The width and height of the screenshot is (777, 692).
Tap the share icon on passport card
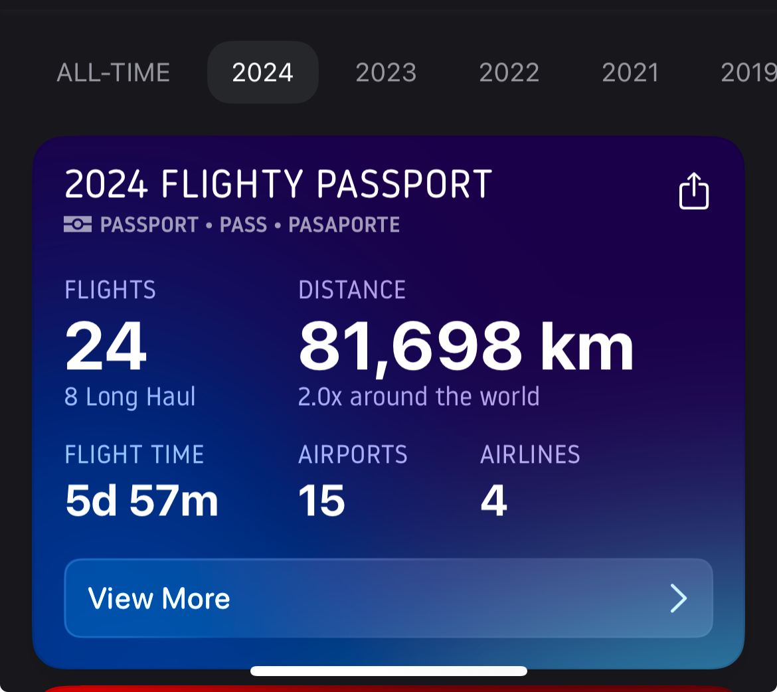tap(694, 191)
